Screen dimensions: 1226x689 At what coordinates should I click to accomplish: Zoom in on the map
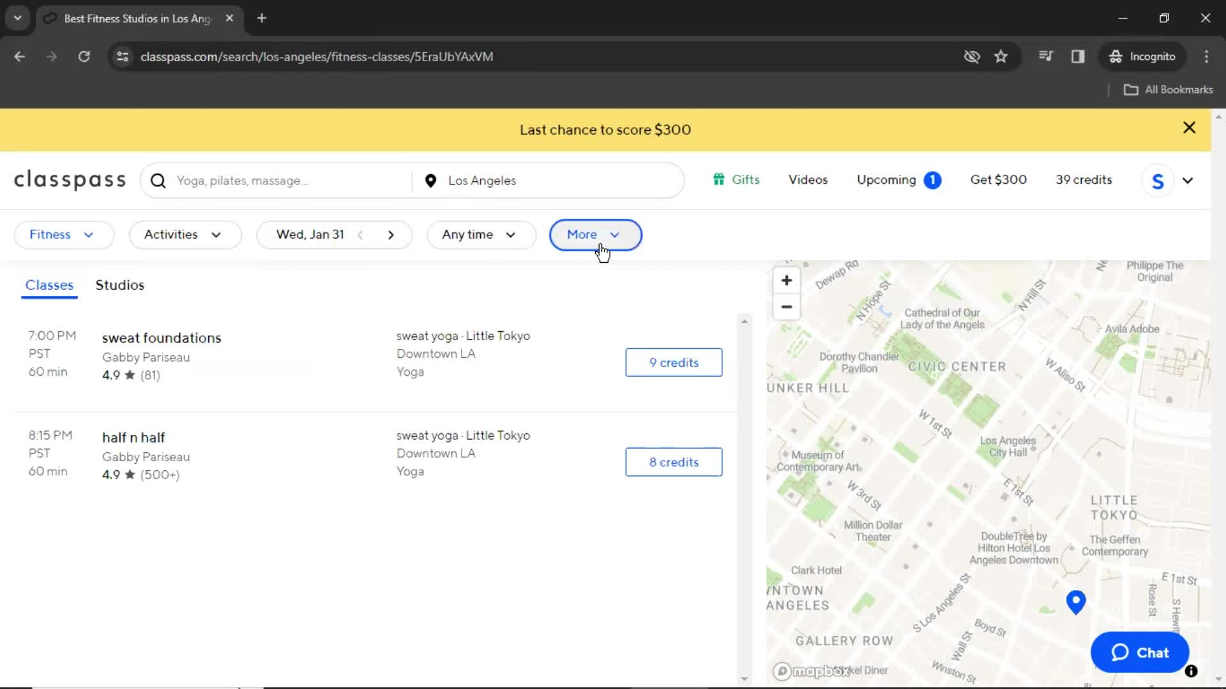(x=787, y=281)
